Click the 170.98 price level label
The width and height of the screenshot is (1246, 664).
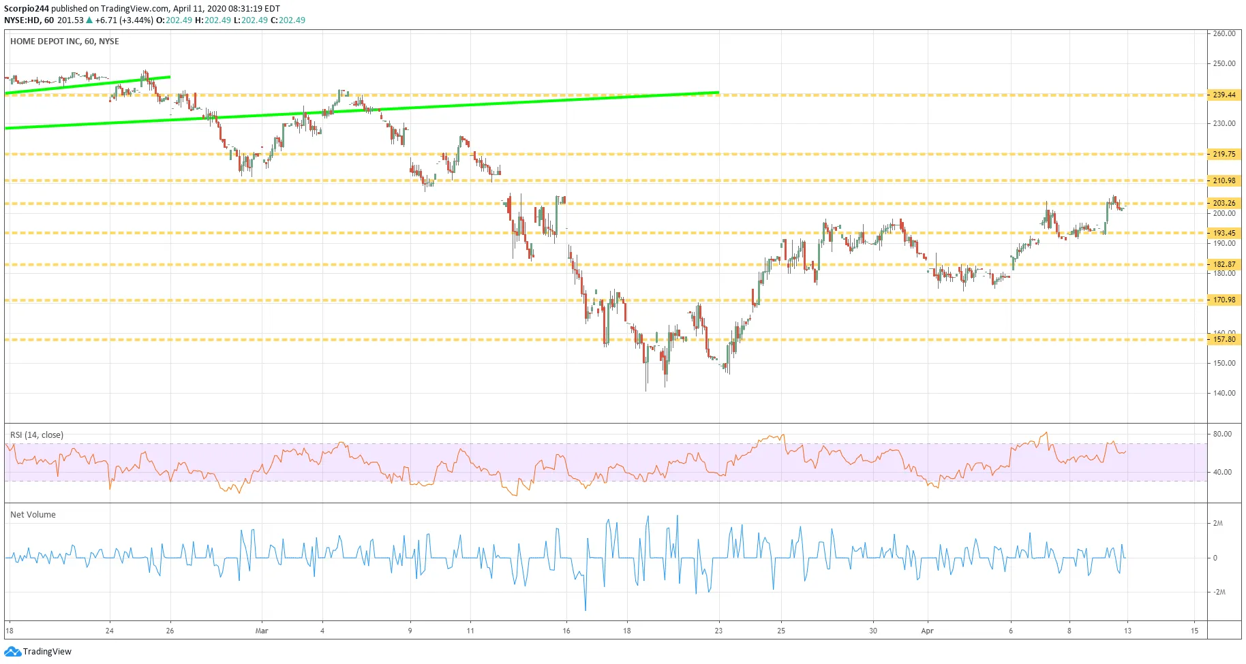(x=1224, y=300)
